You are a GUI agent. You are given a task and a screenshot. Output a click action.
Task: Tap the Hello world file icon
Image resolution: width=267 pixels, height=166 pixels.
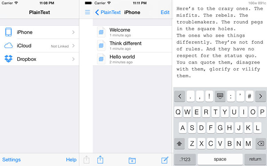click(101, 59)
